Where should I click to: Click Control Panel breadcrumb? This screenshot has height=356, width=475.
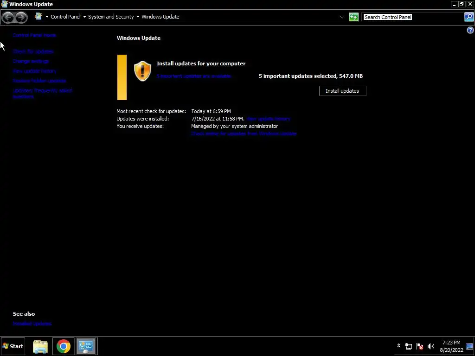coord(65,17)
